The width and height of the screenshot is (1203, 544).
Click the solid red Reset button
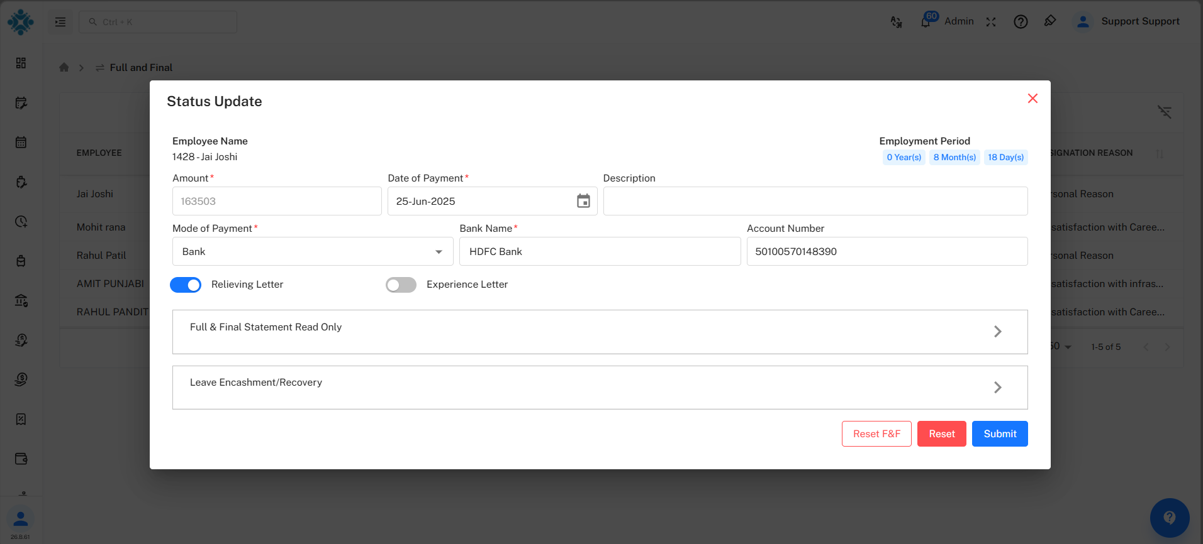tap(942, 434)
